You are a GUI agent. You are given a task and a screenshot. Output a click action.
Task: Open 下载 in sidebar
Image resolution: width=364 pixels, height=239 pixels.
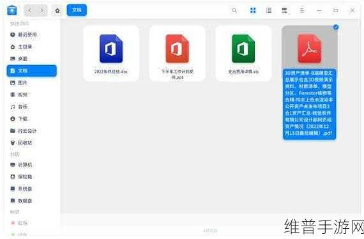tap(32, 119)
